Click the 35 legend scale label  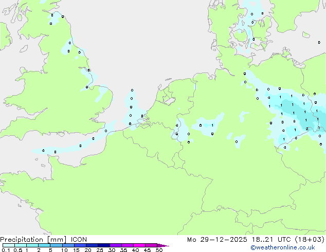123,250
